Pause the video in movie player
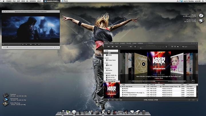The height and width of the screenshot is (116, 206). tap(31, 44)
